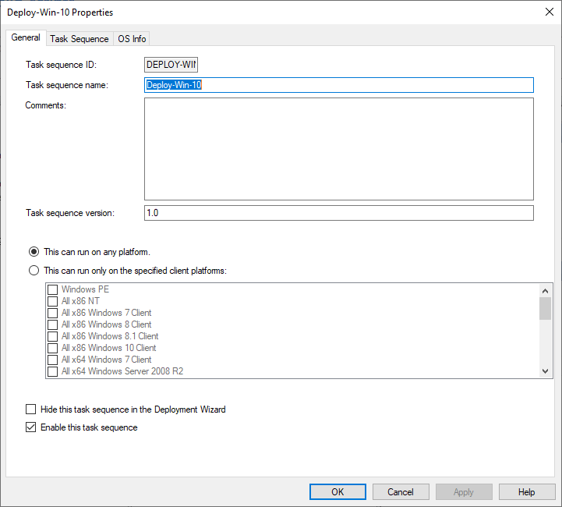Click inside the Comments text box
Viewport: 562px width, 507px height.
click(338, 148)
